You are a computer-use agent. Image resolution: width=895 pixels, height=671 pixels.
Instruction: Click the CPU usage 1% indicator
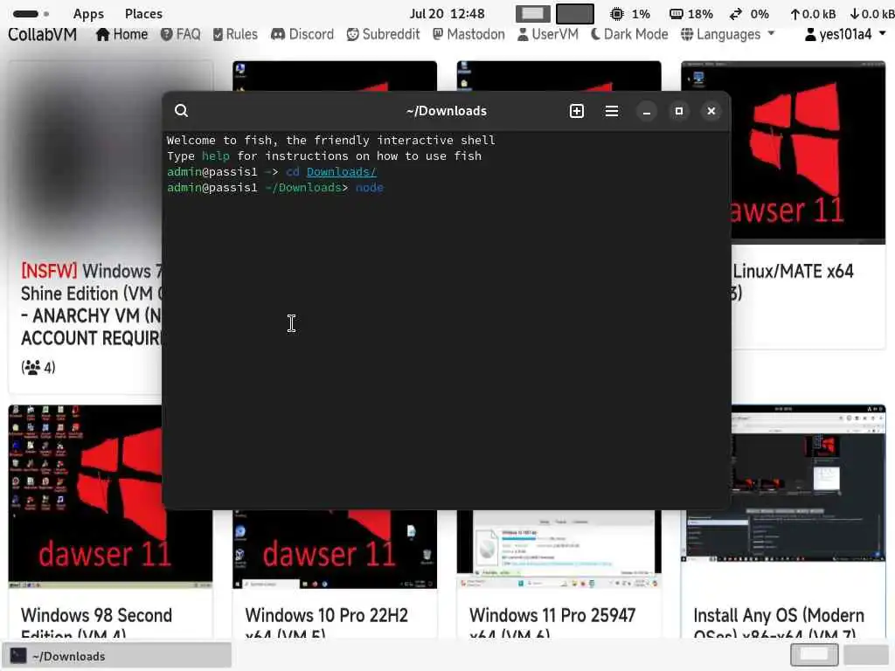point(630,14)
